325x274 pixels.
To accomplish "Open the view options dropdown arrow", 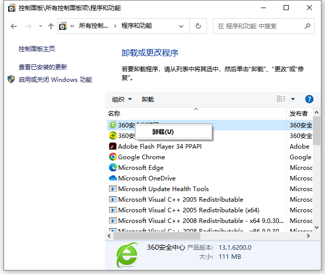I will (x=293, y=99).
